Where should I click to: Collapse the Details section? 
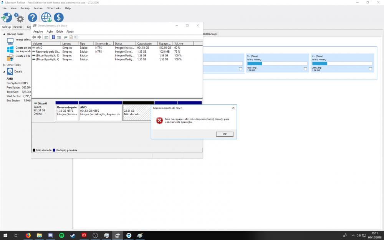4,71
